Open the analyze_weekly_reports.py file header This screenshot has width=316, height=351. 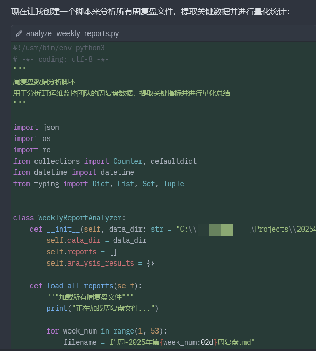pyautogui.click(x=164, y=33)
